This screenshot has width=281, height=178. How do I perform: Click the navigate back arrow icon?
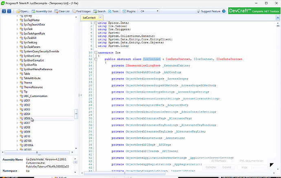tap(4, 11)
